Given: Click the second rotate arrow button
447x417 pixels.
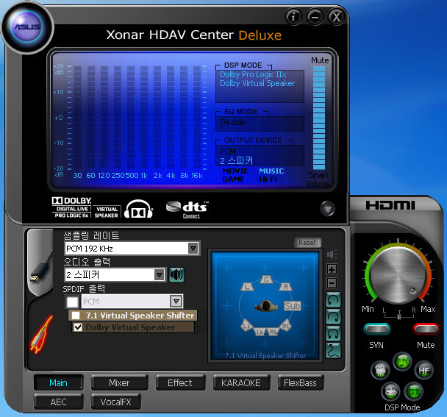Looking at the screenshot, I should (x=333, y=316).
